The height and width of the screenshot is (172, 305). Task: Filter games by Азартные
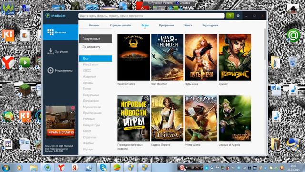[x=90, y=76]
